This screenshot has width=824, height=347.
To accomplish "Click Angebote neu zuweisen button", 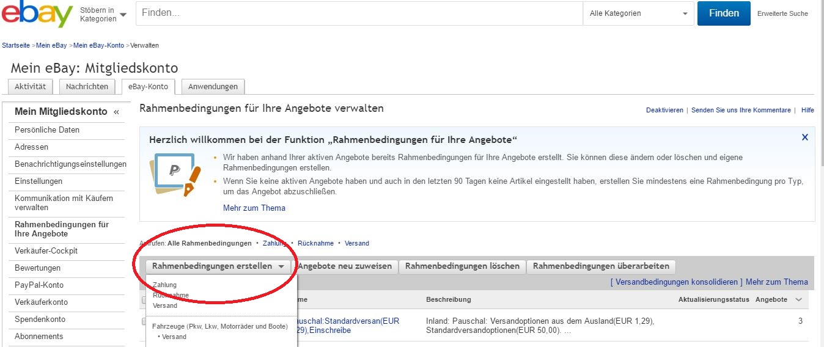I will click(345, 266).
